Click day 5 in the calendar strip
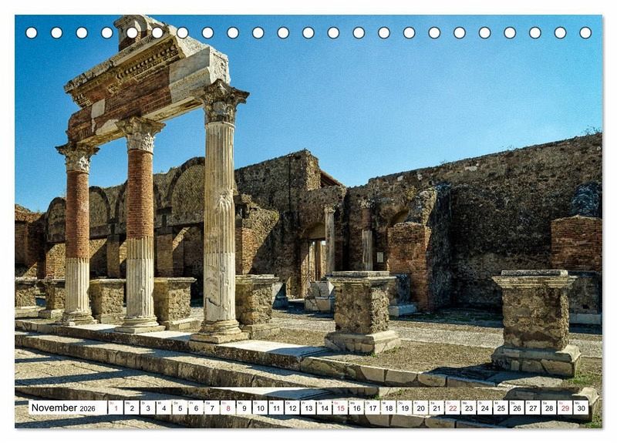The height and width of the screenshot is (443, 617). pos(180,408)
